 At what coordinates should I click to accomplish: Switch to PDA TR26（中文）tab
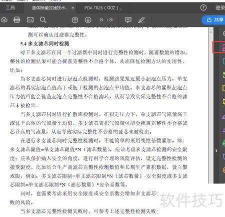103,8
